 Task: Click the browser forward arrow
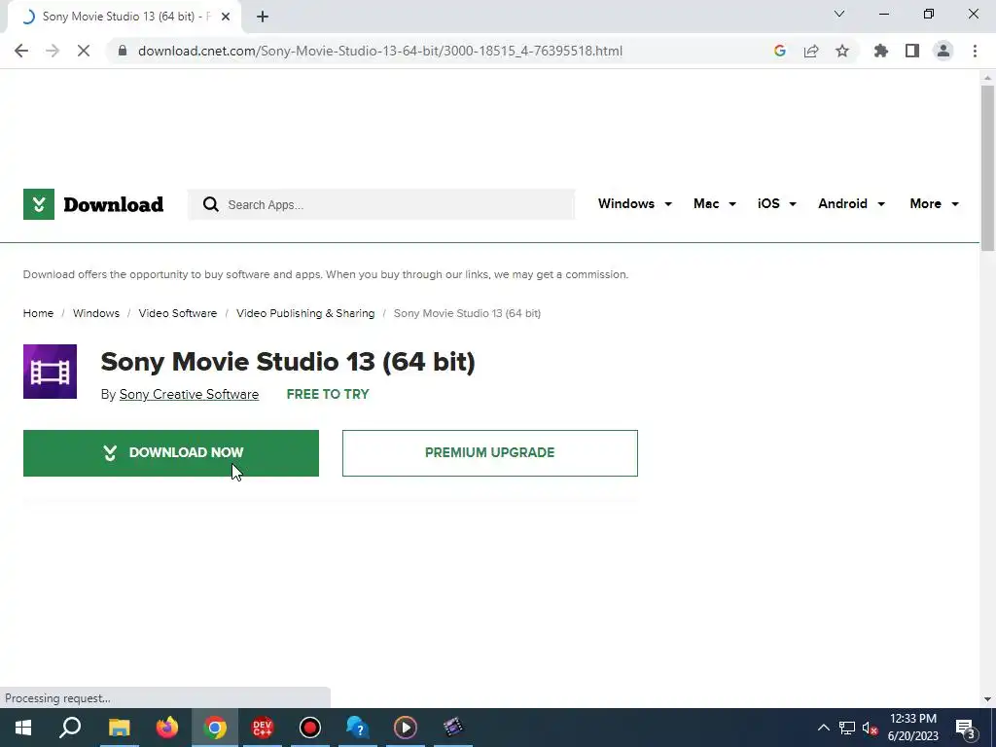53,51
